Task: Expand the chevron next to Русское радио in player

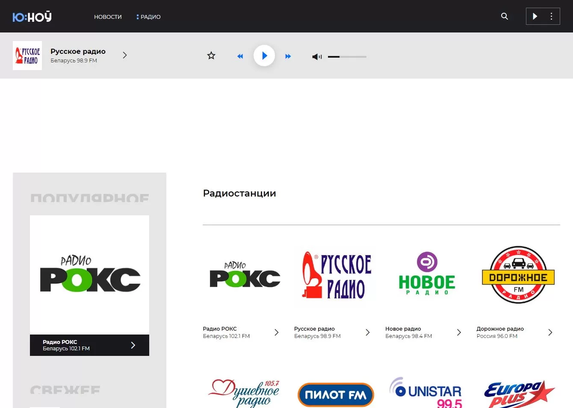Action: click(x=125, y=55)
